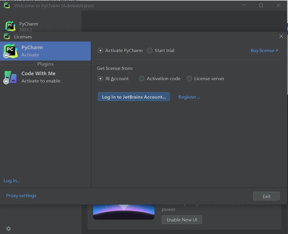The image size is (288, 234).
Task: Click the Plugins section header
Action: point(45,64)
